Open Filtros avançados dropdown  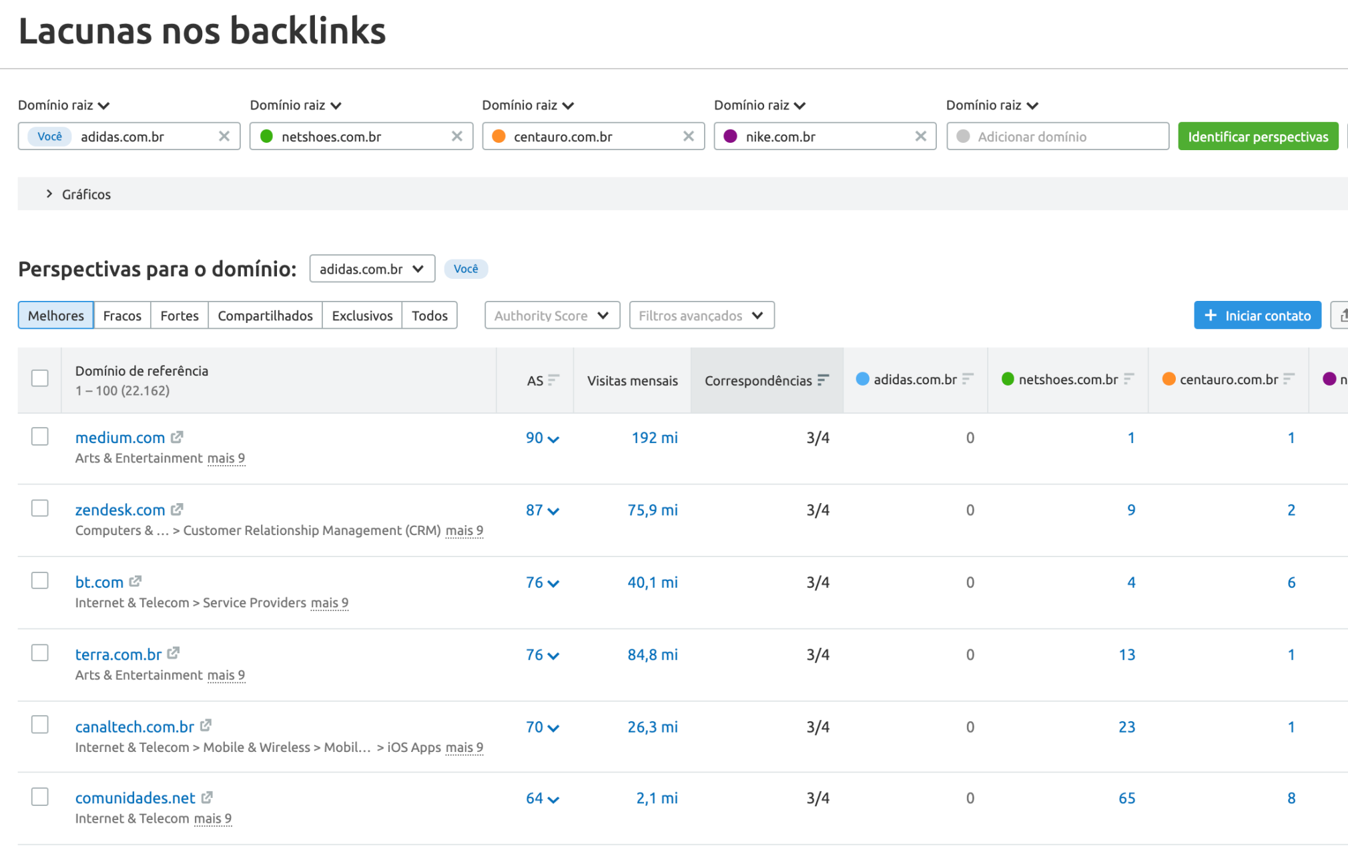click(x=702, y=316)
